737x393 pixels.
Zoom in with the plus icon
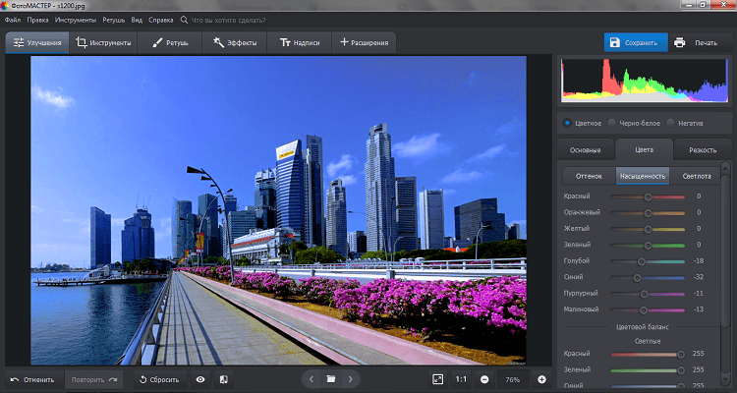click(x=541, y=378)
